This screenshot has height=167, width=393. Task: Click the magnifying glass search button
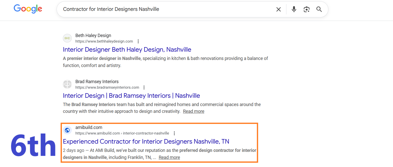point(319,9)
